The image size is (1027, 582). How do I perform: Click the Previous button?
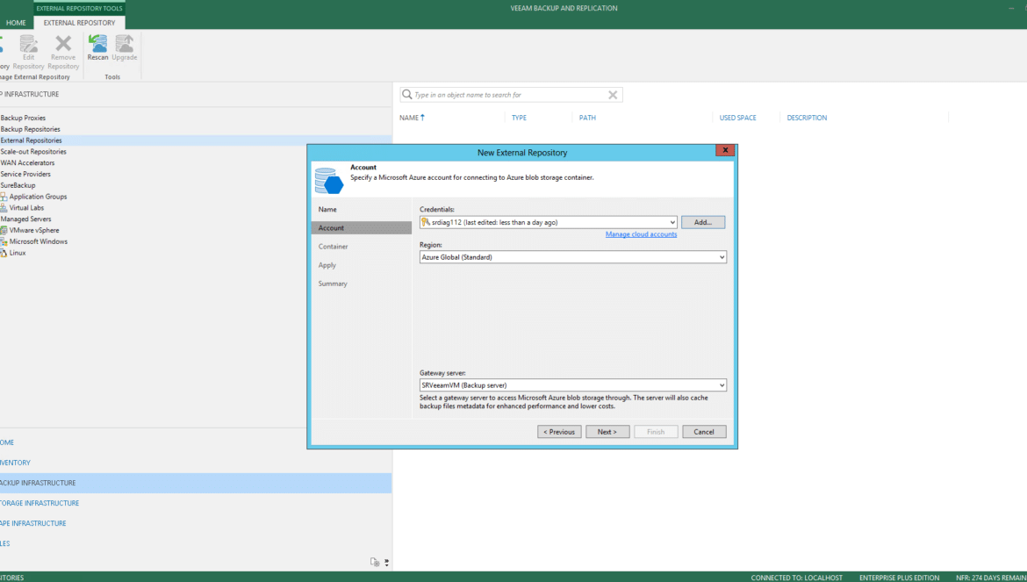pos(559,432)
